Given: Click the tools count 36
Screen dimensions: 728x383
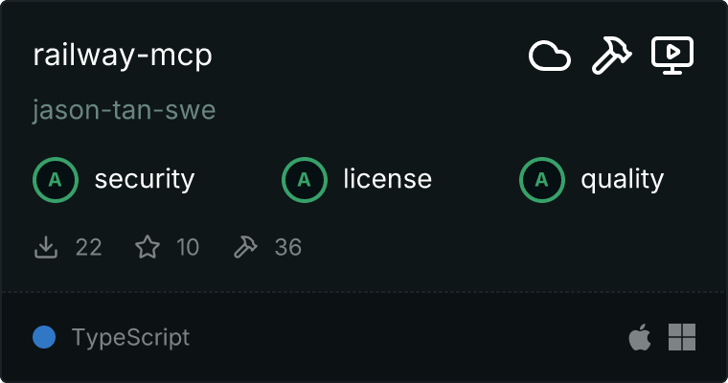Looking at the screenshot, I should coord(288,247).
